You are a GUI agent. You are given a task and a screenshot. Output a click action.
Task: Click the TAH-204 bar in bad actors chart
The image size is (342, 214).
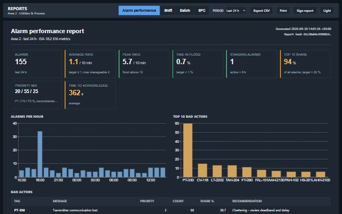[232, 171]
